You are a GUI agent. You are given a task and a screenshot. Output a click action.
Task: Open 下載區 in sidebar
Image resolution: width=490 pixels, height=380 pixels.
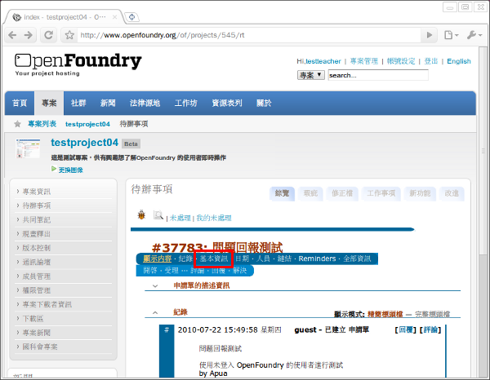(33, 319)
